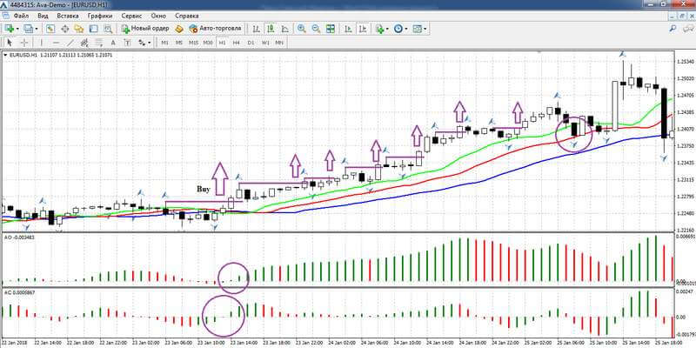Select the crosshair tool

(x=24, y=43)
